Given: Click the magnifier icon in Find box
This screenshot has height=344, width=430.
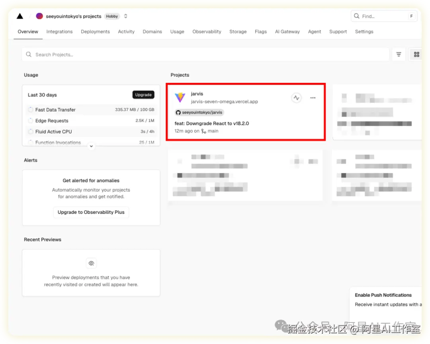Looking at the screenshot, I should coord(356,16).
